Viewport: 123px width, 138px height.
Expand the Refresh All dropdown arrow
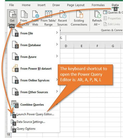click(x=99, y=24)
